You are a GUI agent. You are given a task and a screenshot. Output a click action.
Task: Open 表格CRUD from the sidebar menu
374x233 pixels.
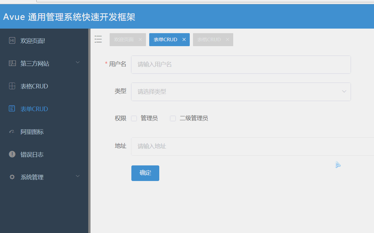tap(44, 86)
